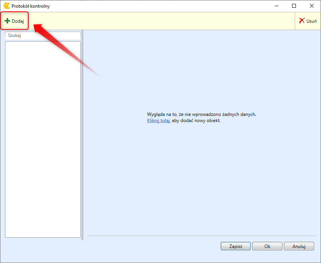This screenshot has height=263, width=321.
Task: Click the horizontal separator line above Zapisz
Action: click(201, 236)
